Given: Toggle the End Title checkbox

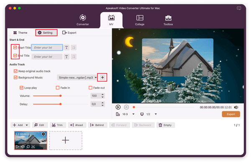Looking at the screenshot, I should coord(15,56).
